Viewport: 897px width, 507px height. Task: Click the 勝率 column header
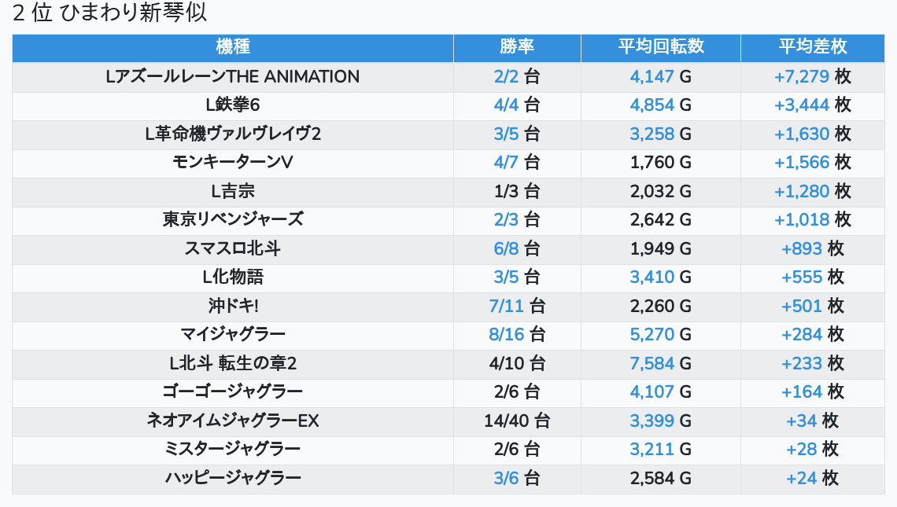coord(517,47)
